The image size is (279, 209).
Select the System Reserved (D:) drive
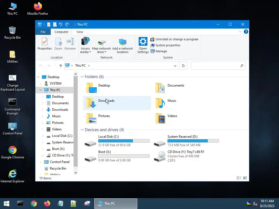point(186,141)
